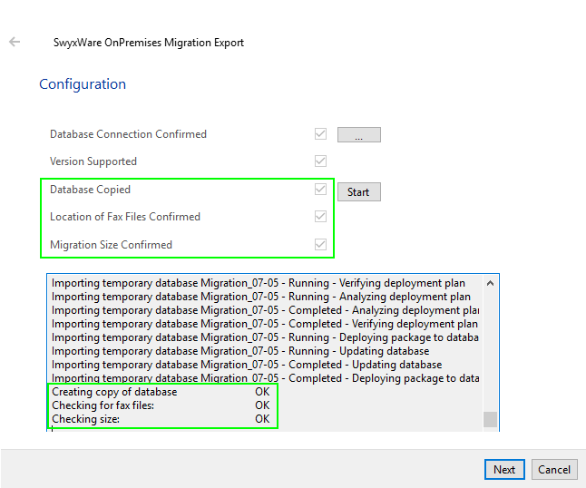
Task: Click the log scrollbar up arrow
Action: coord(490,283)
